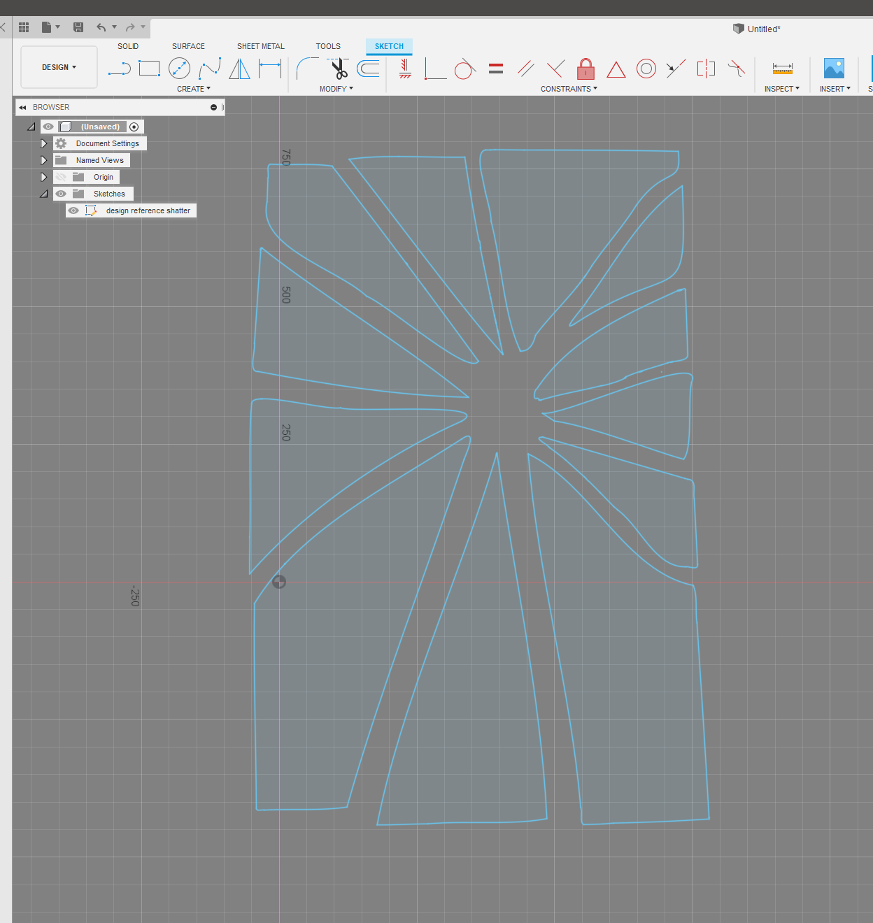Apply the Fix/UnFix lock constraint
The height and width of the screenshot is (923, 873).
[x=585, y=69]
